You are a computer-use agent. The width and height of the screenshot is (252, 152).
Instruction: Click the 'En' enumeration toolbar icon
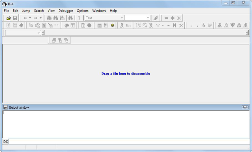point(128,25)
